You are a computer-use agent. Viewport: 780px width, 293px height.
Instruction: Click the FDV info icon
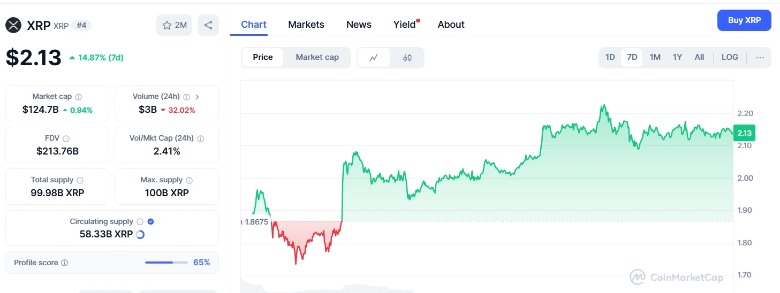[x=66, y=138]
